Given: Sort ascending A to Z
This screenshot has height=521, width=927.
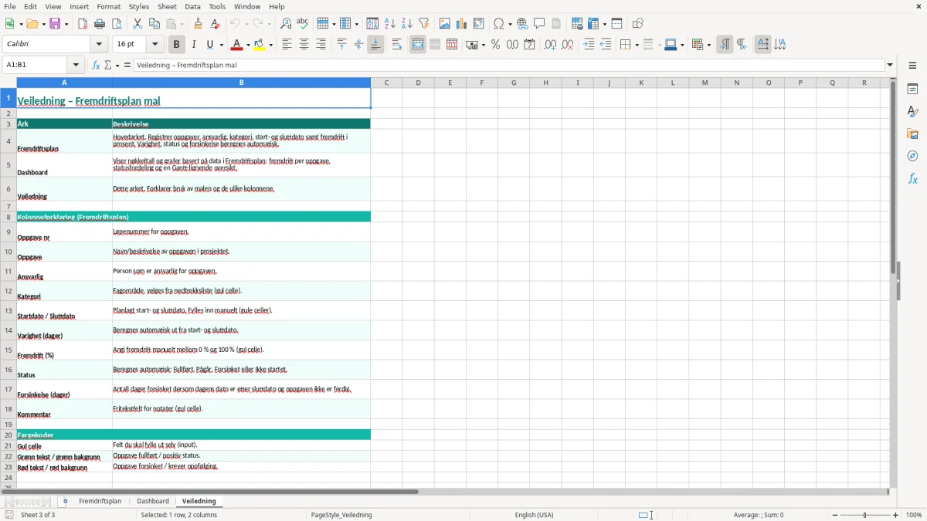Looking at the screenshot, I should pos(390,24).
